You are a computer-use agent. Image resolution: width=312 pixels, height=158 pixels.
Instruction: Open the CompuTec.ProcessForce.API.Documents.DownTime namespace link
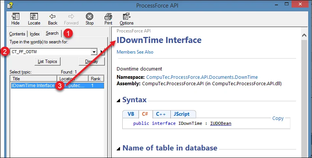(199, 77)
